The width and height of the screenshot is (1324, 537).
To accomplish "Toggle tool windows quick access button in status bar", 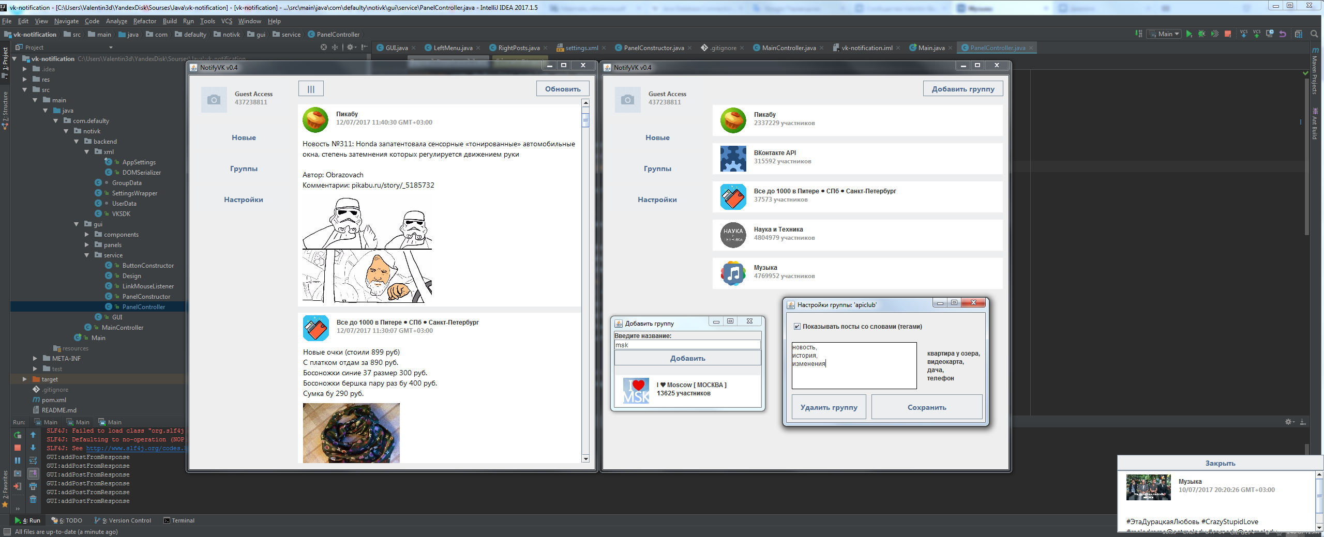I will pyautogui.click(x=7, y=532).
